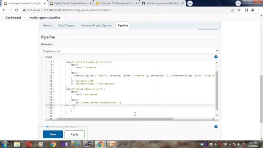
Task: Click the line sh 'terraform init'
Action: (x=83, y=81)
